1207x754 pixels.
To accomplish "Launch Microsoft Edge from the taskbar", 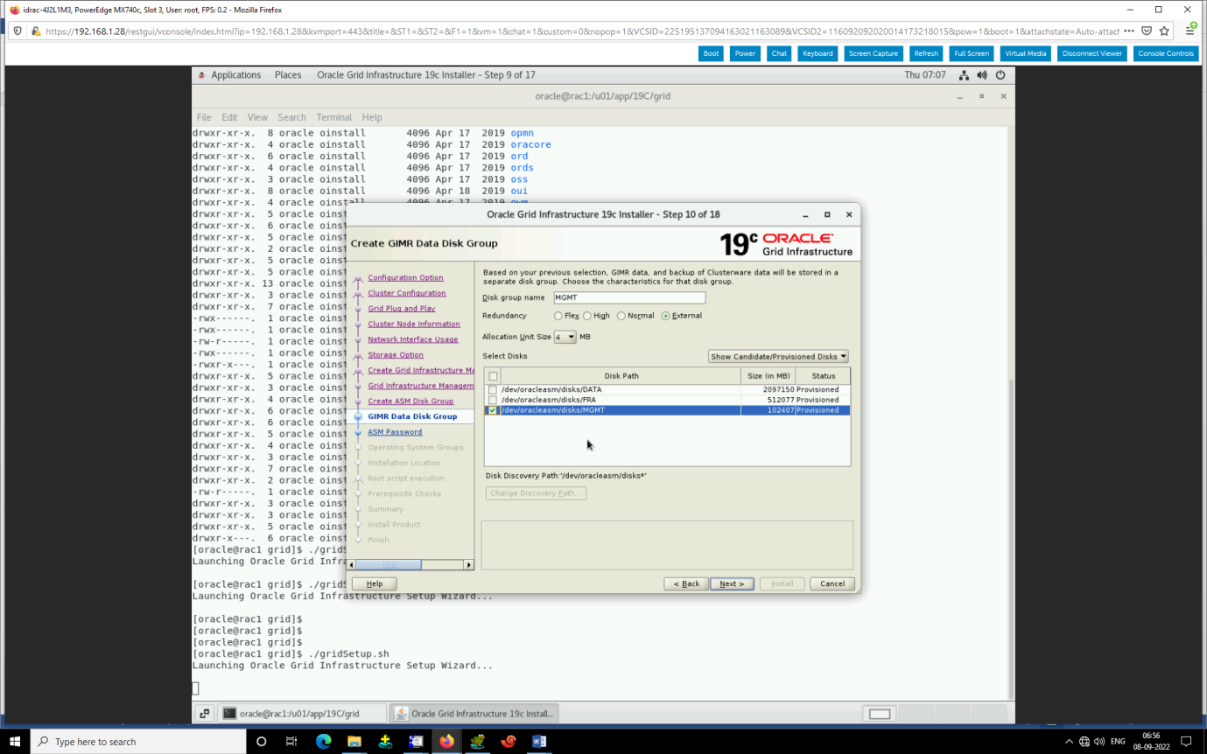I will (323, 741).
